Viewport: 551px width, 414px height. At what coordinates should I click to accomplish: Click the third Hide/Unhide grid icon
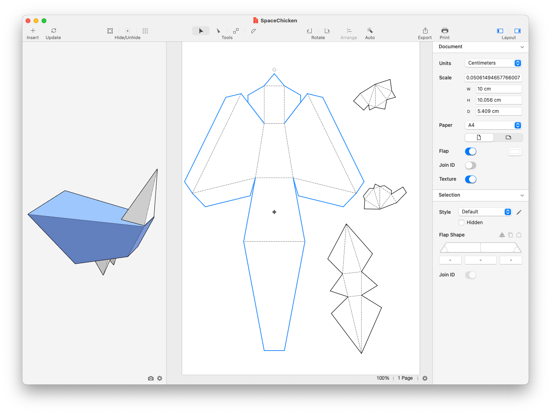[145, 31]
